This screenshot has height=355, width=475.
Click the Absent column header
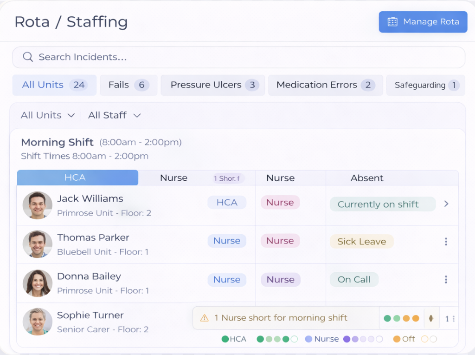[x=367, y=178]
